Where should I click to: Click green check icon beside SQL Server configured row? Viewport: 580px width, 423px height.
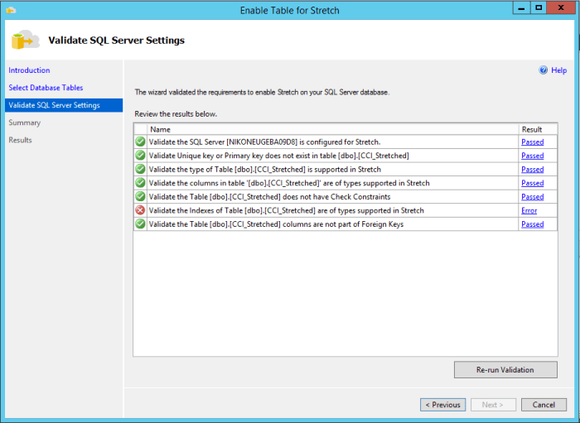pyautogui.click(x=140, y=142)
